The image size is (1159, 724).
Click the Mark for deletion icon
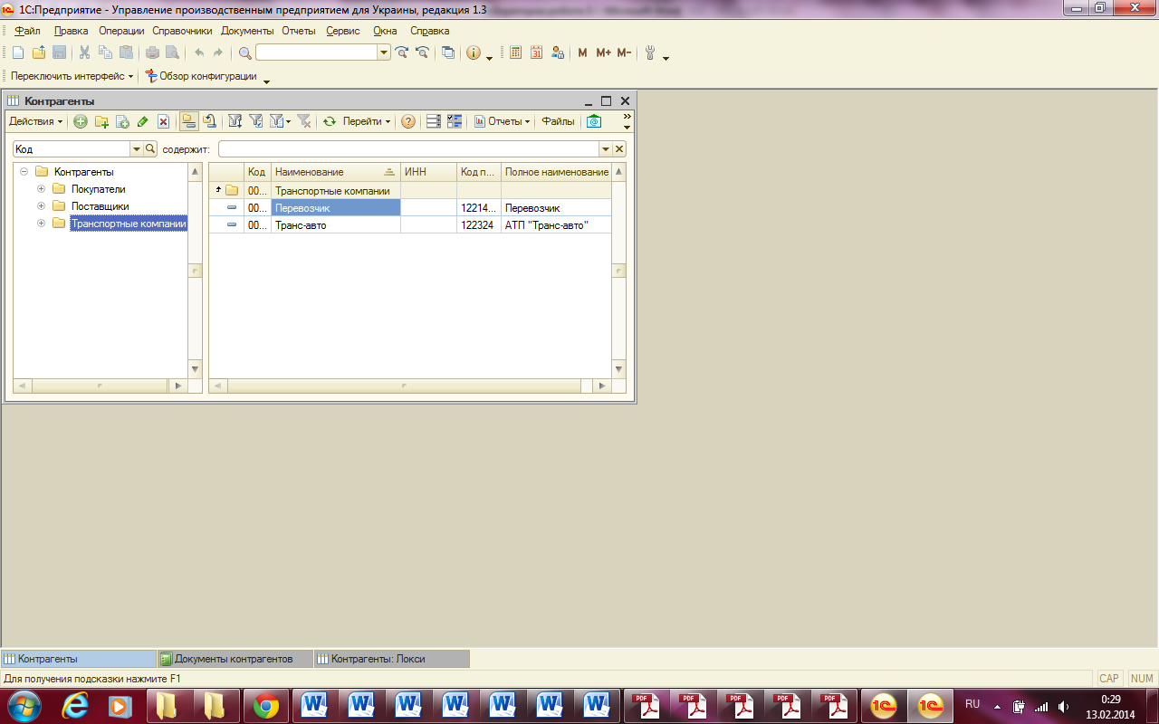coord(164,121)
